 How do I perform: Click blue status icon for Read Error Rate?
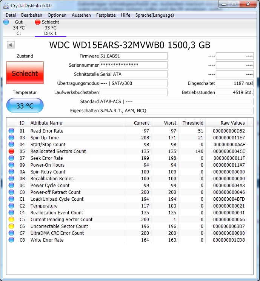click(x=11, y=131)
